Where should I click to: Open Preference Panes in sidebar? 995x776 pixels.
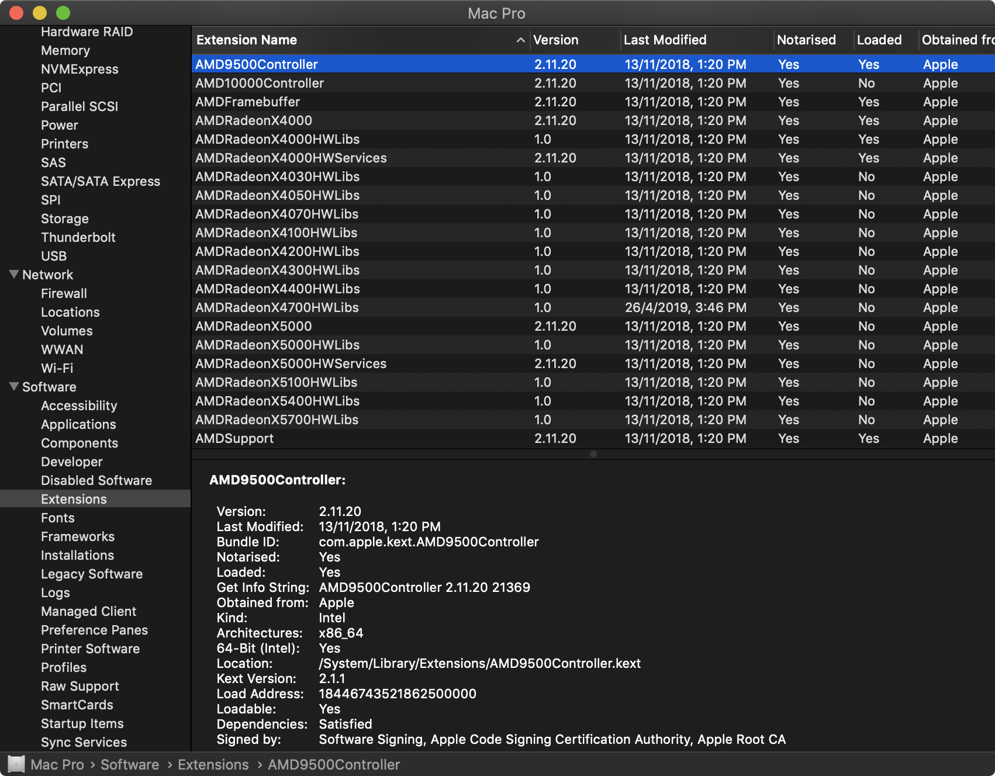(95, 630)
